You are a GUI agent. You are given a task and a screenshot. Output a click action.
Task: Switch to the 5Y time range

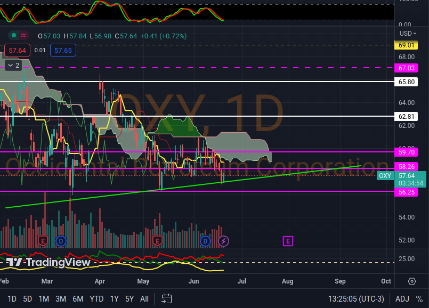pos(129,299)
